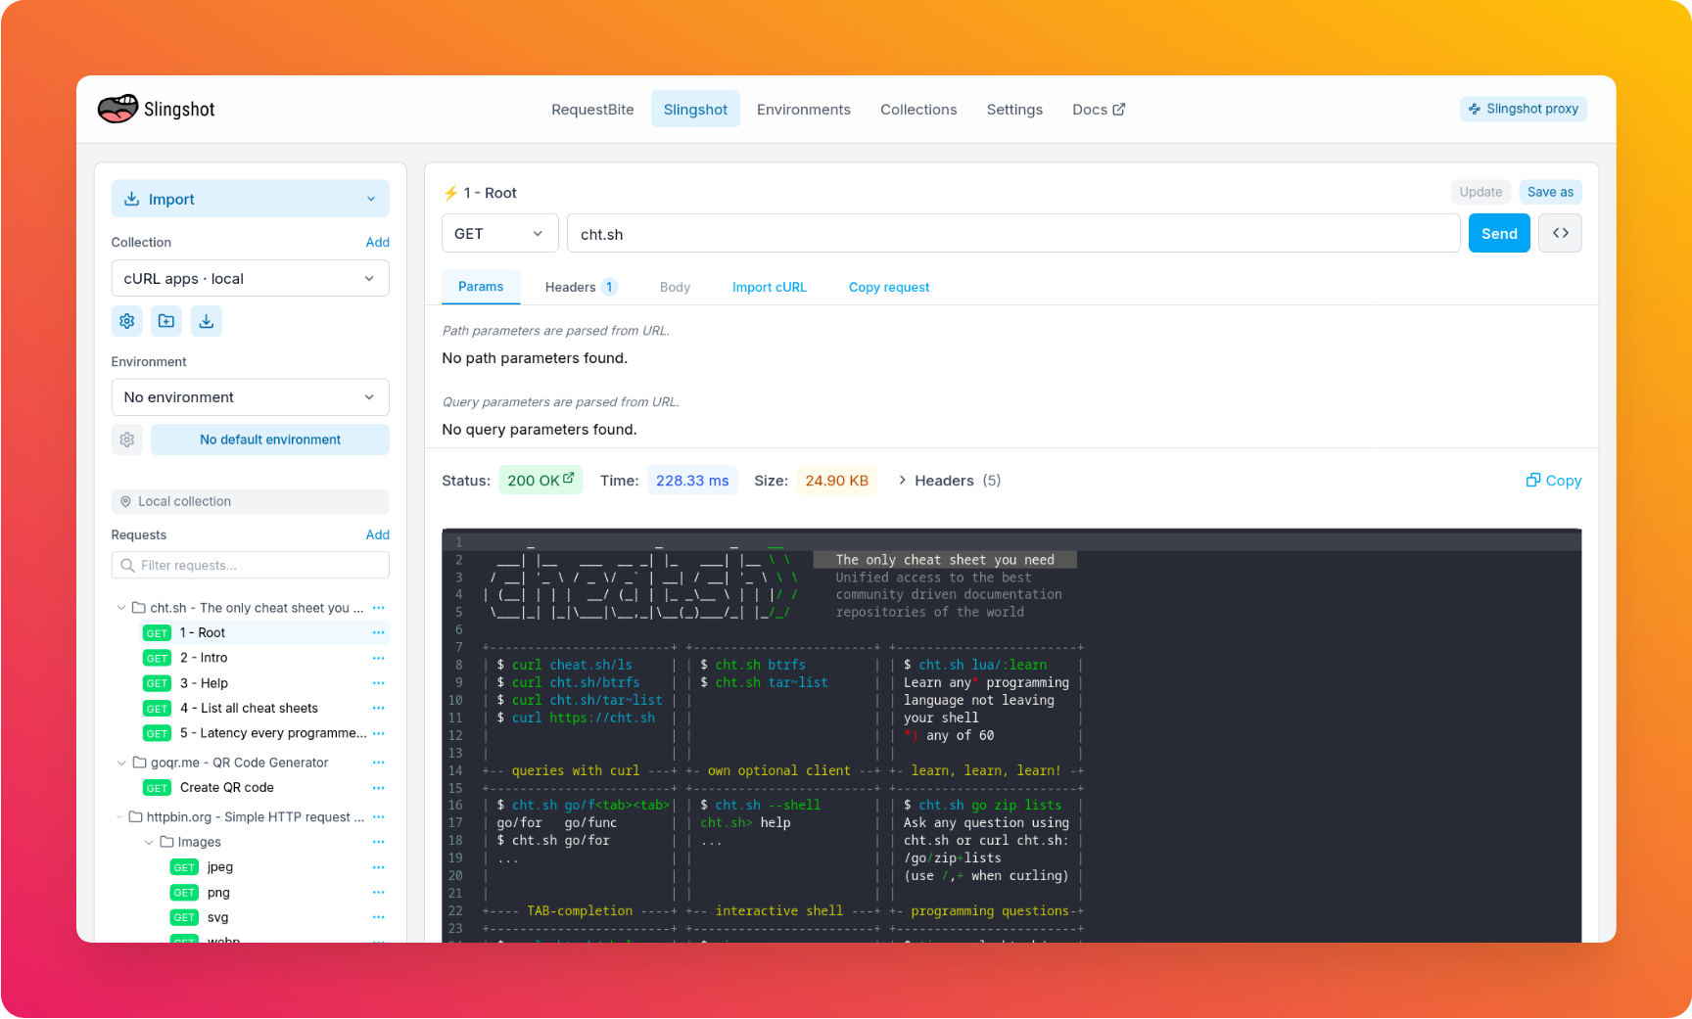
Task: Open the Collections tab
Action: (x=918, y=110)
